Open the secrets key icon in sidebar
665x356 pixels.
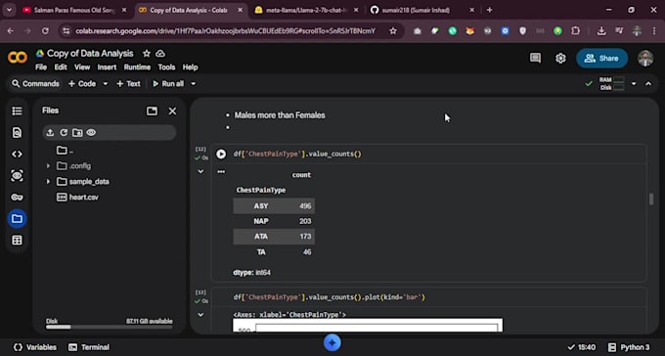17,198
